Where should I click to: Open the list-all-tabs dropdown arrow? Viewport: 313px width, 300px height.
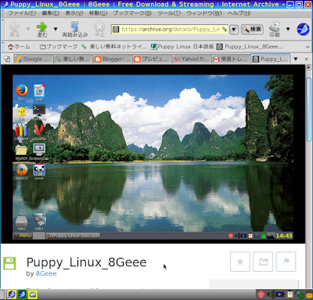coord(296,59)
